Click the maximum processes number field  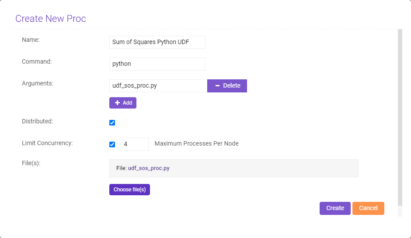pyautogui.click(x=134, y=144)
